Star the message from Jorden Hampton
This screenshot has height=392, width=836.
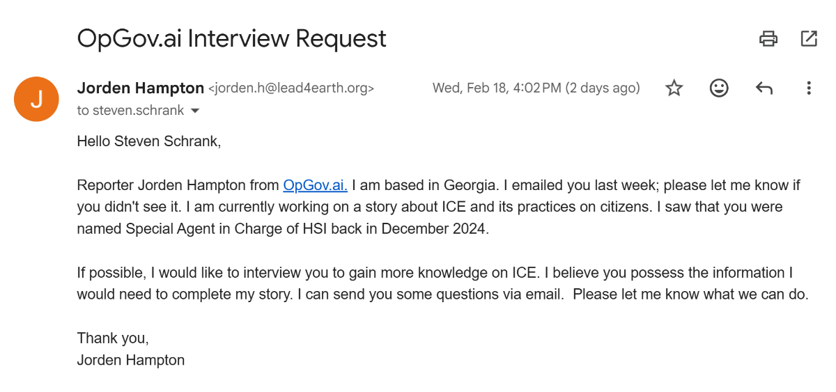coord(674,88)
